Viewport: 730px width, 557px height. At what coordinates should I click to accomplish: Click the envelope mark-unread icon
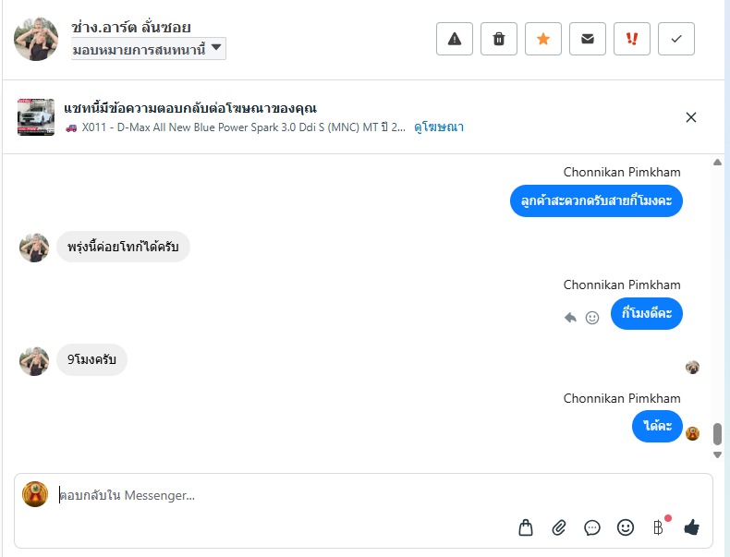coord(588,39)
